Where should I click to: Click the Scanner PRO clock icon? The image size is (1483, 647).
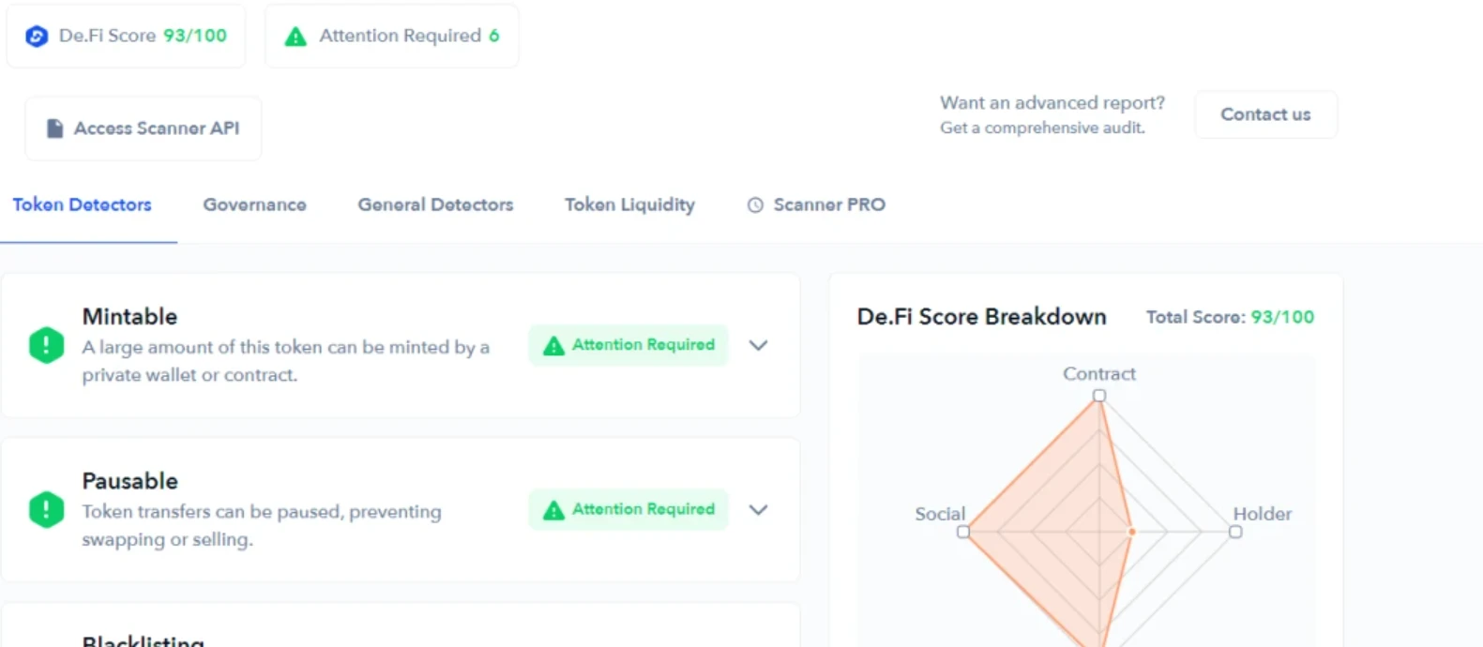tap(755, 205)
